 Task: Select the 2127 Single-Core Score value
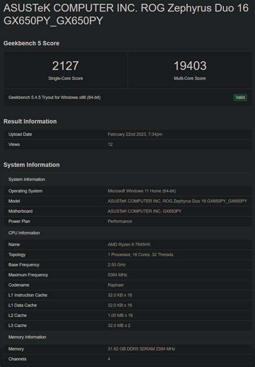click(x=66, y=66)
